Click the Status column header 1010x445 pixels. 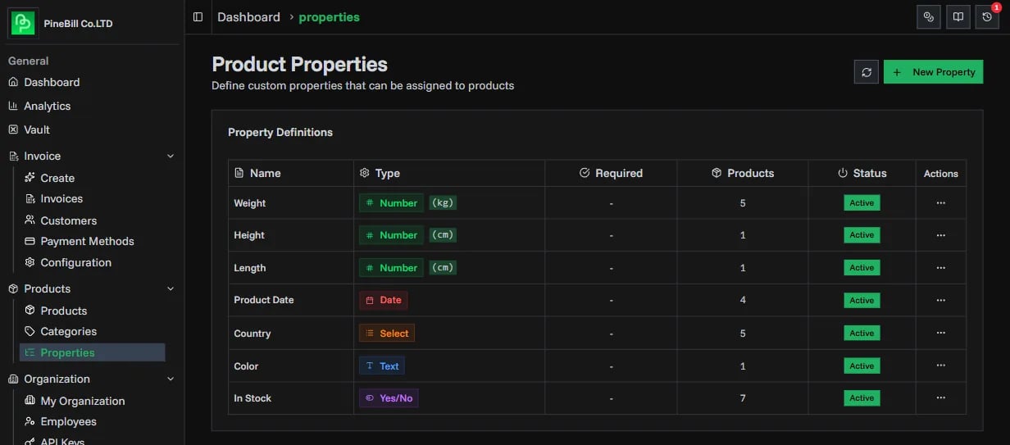(x=862, y=173)
